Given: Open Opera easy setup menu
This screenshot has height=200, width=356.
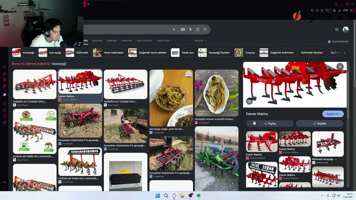Looking at the screenshot, I should point(352,10).
